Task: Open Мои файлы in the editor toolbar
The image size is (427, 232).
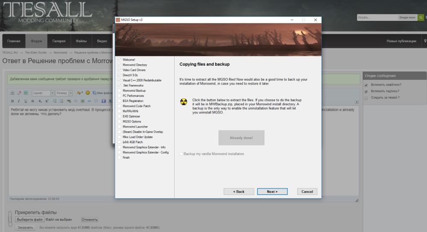Action: coord(102,93)
